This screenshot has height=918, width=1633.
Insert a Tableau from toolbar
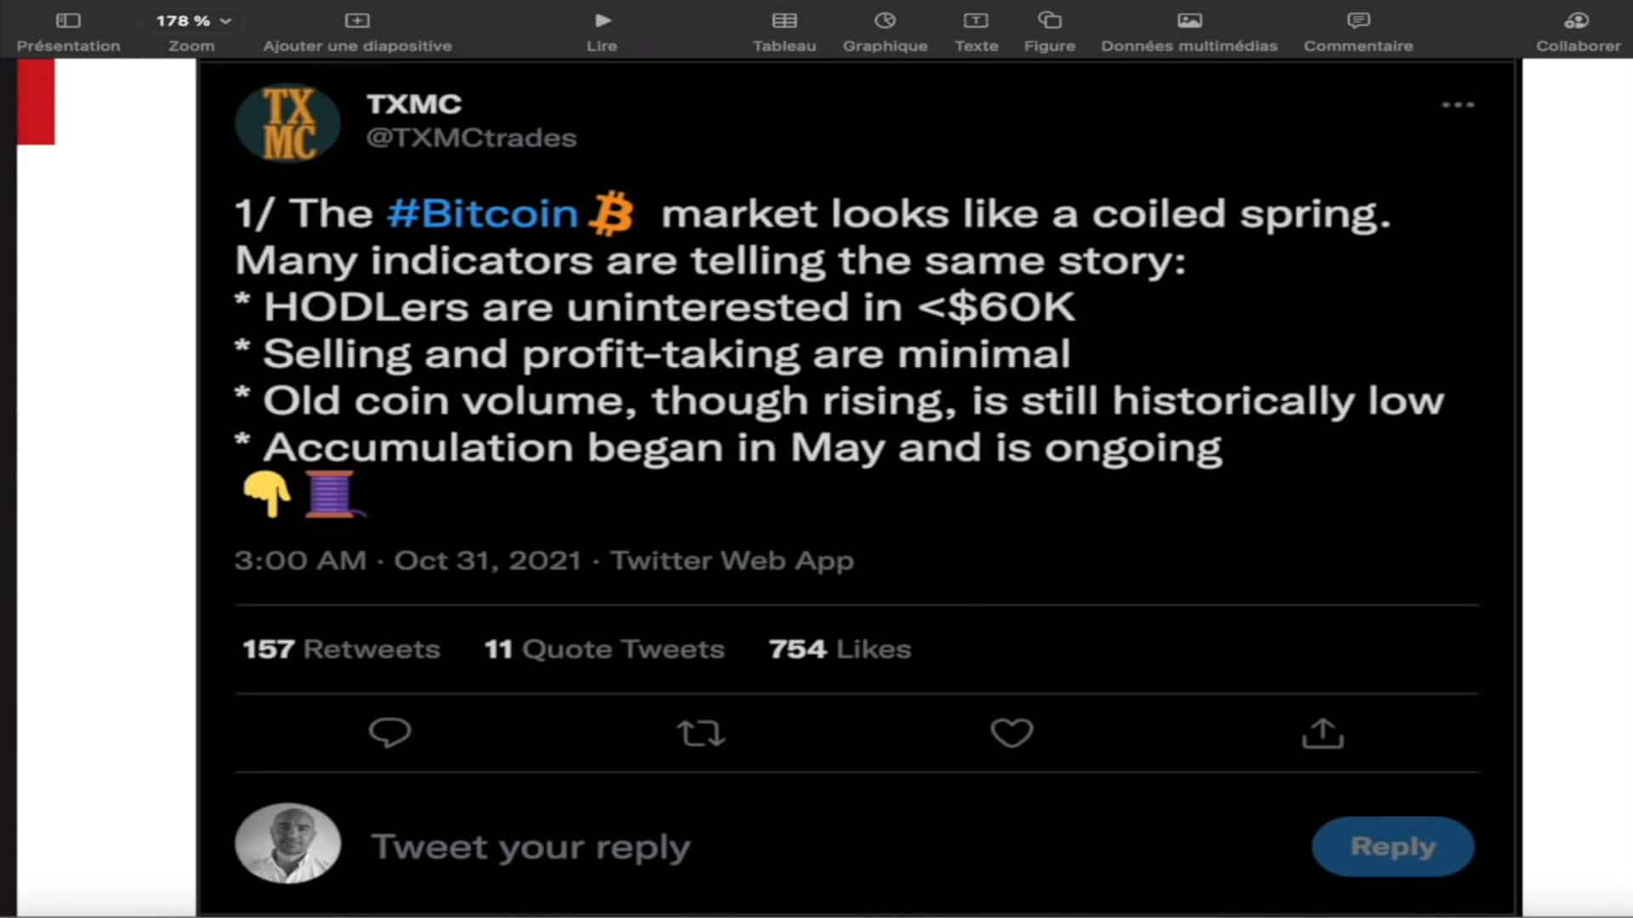[x=784, y=31]
